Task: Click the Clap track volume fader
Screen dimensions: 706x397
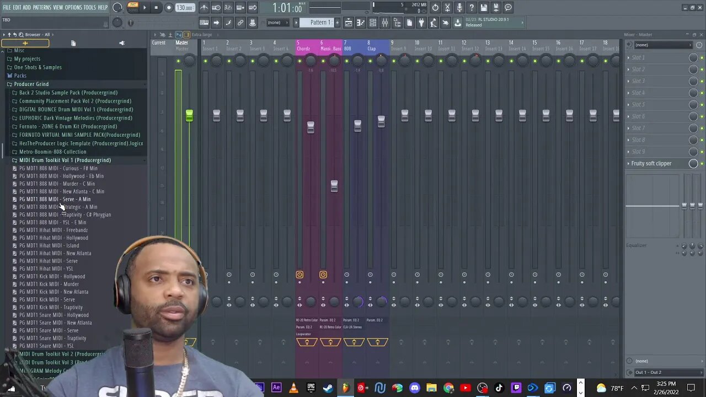Action: [381, 121]
